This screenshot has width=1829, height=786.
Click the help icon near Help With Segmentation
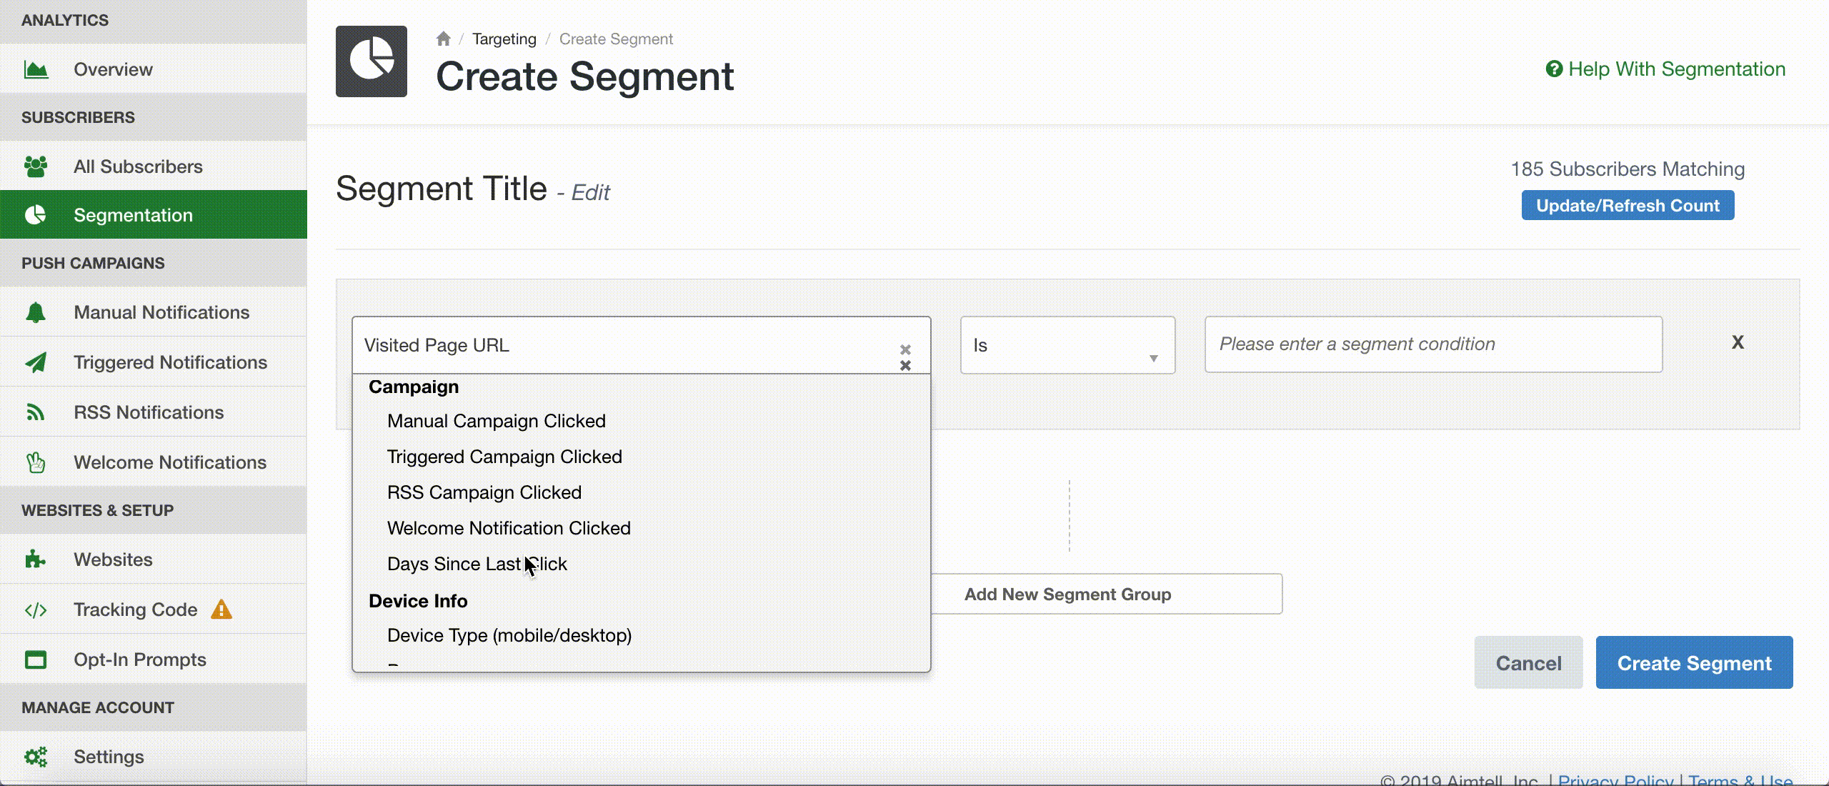pyautogui.click(x=1553, y=69)
